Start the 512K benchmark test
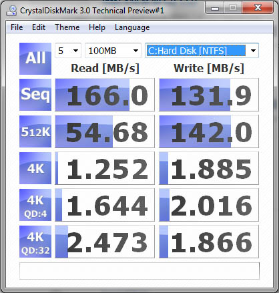This screenshot has height=293, width=279. [x=35, y=131]
